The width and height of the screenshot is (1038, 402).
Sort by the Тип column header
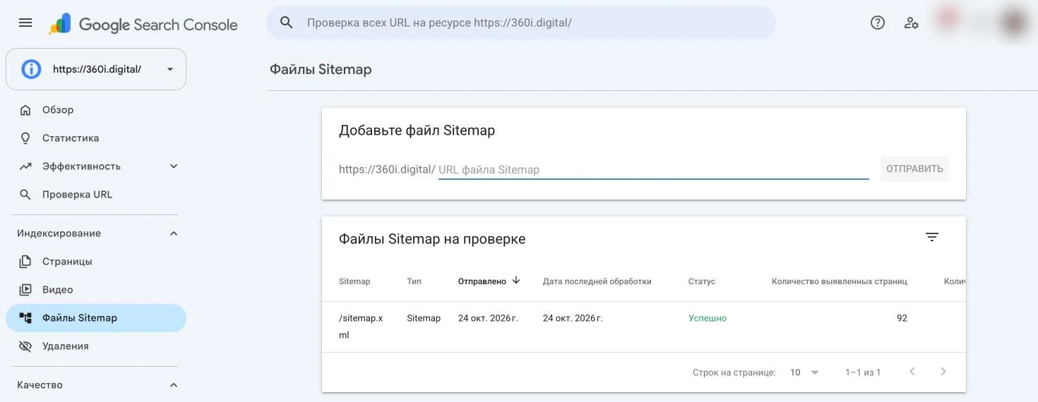414,281
